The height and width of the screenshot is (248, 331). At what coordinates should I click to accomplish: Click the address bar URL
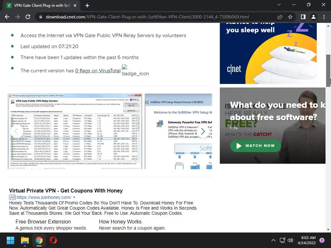click(x=147, y=17)
